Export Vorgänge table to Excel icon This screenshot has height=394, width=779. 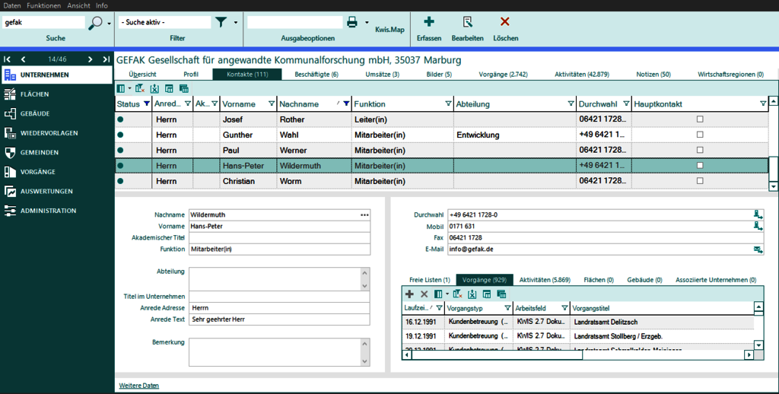pos(472,294)
